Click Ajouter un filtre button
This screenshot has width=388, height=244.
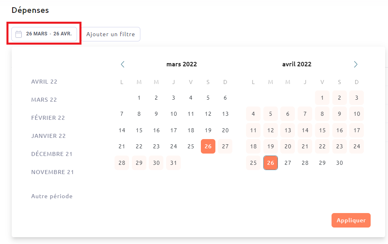click(111, 34)
